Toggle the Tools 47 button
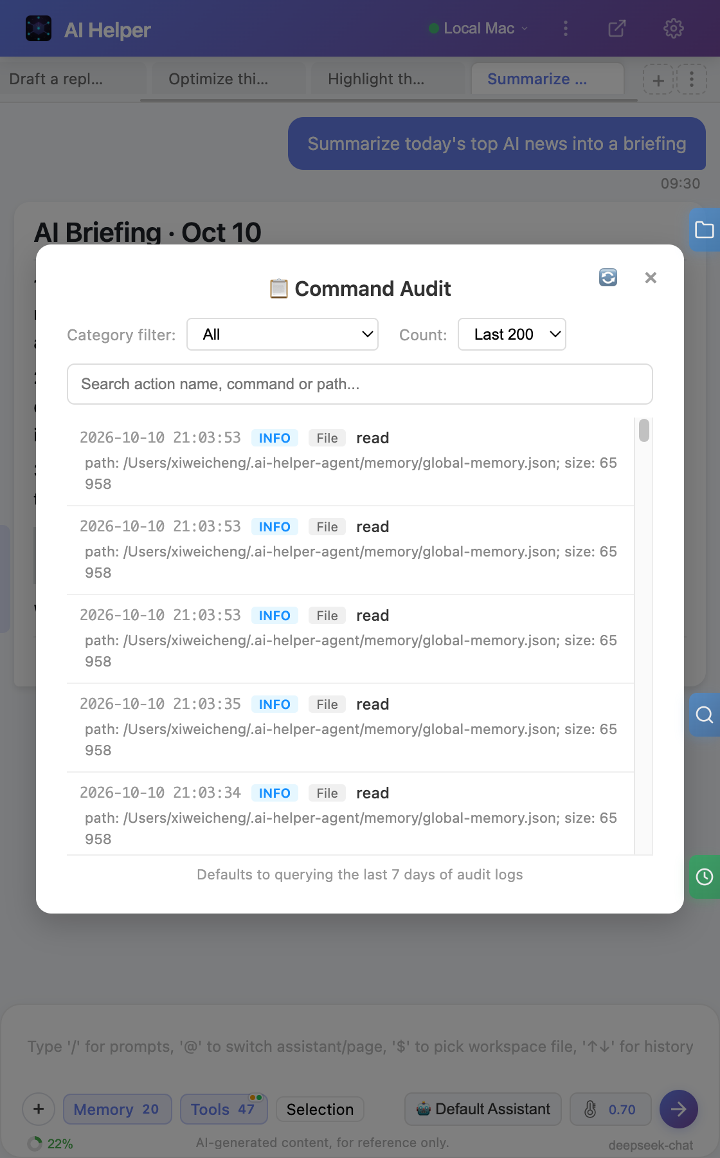The height and width of the screenshot is (1158, 720). (x=224, y=1109)
